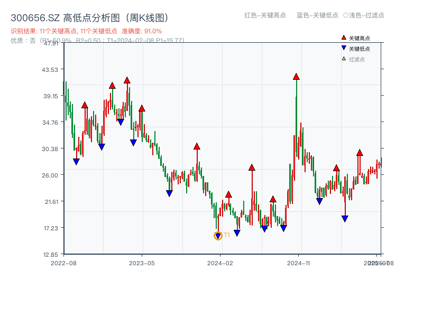Click the ○浅色-过滤点 header legend text

point(364,15)
